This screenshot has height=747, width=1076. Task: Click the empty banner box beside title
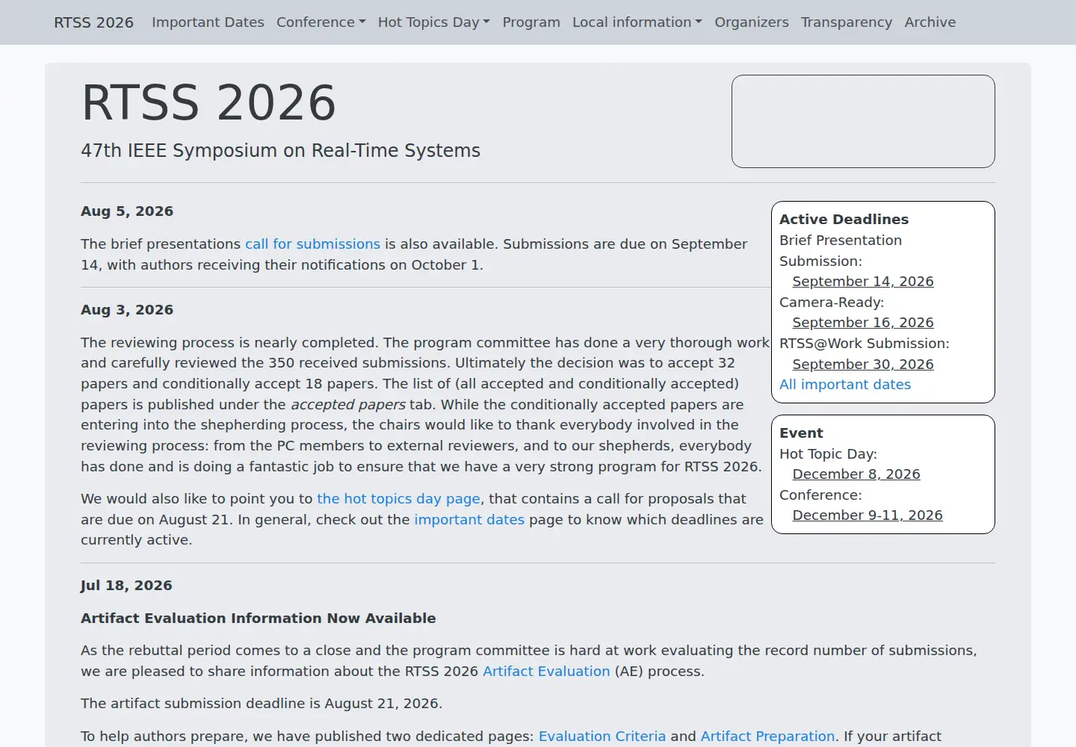(863, 121)
